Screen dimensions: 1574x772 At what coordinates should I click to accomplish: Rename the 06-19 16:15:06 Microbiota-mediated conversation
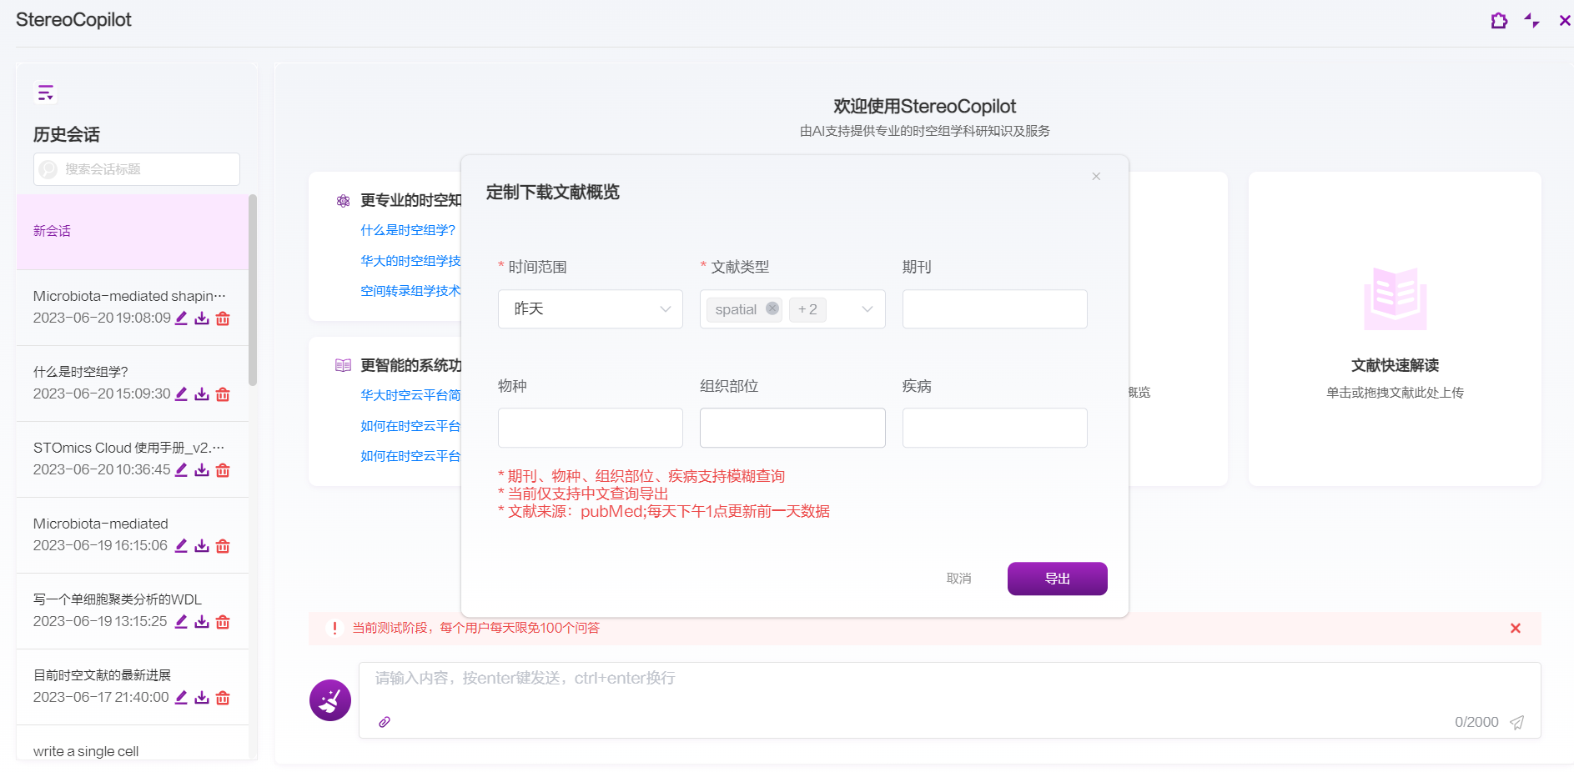coord(181,546)
